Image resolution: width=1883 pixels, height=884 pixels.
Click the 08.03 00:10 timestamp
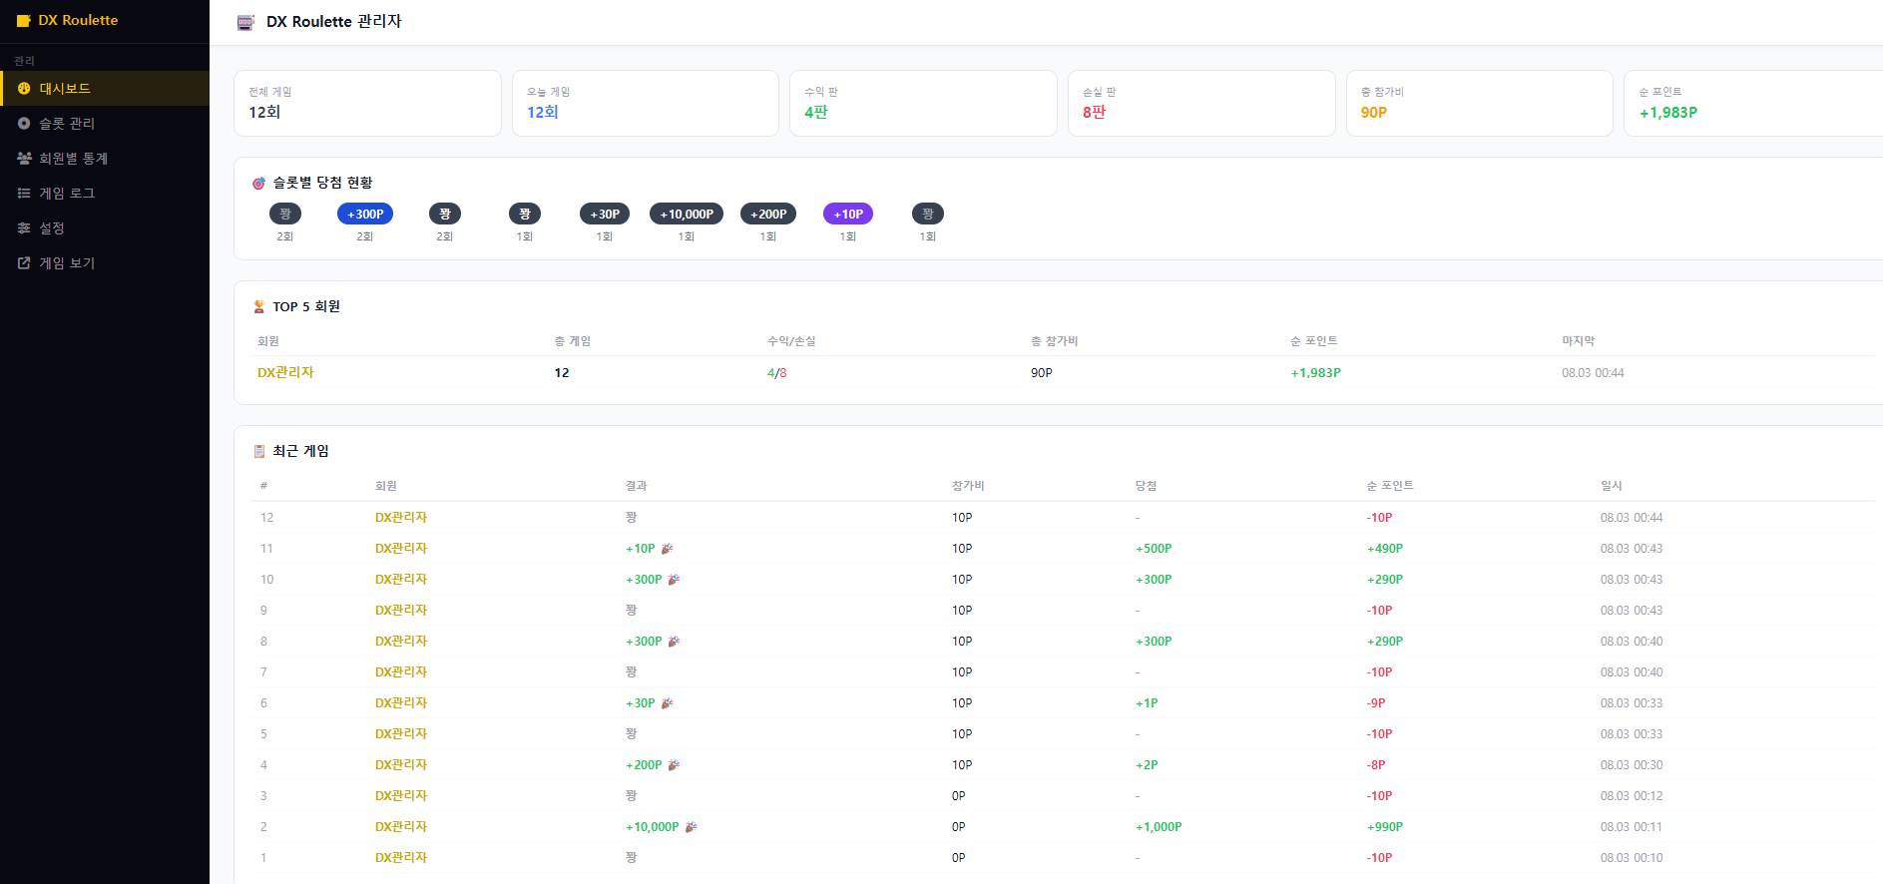1632,858
